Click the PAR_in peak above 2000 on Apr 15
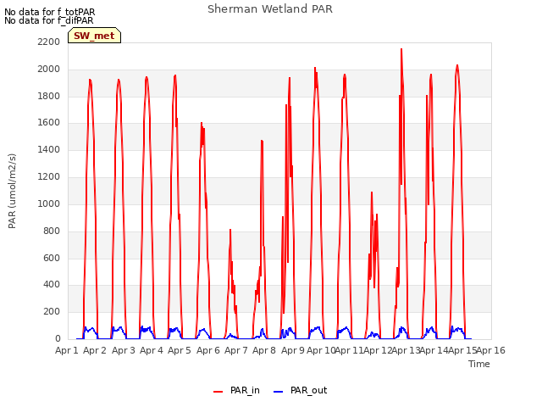542x407 pixels. point(457,65)
